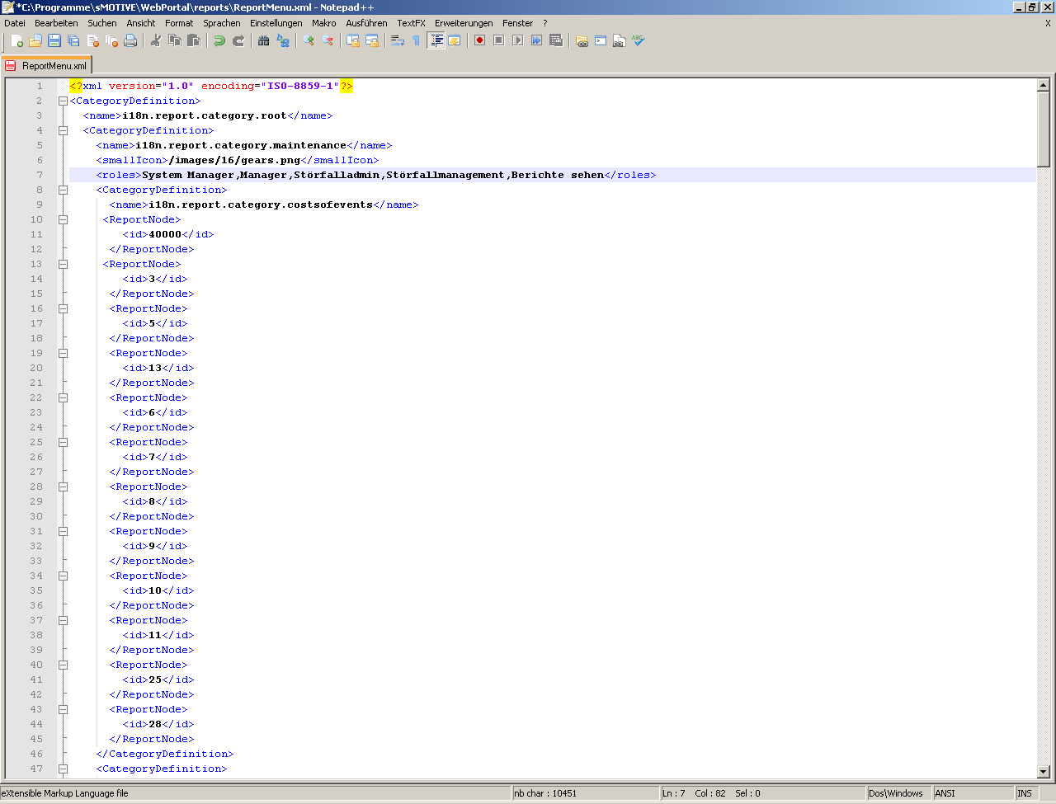Open the Datei menu

tap(15, 23)
